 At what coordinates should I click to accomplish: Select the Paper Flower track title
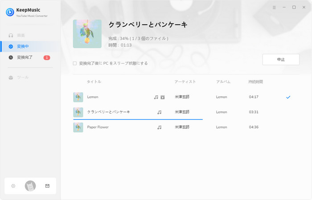98,127
